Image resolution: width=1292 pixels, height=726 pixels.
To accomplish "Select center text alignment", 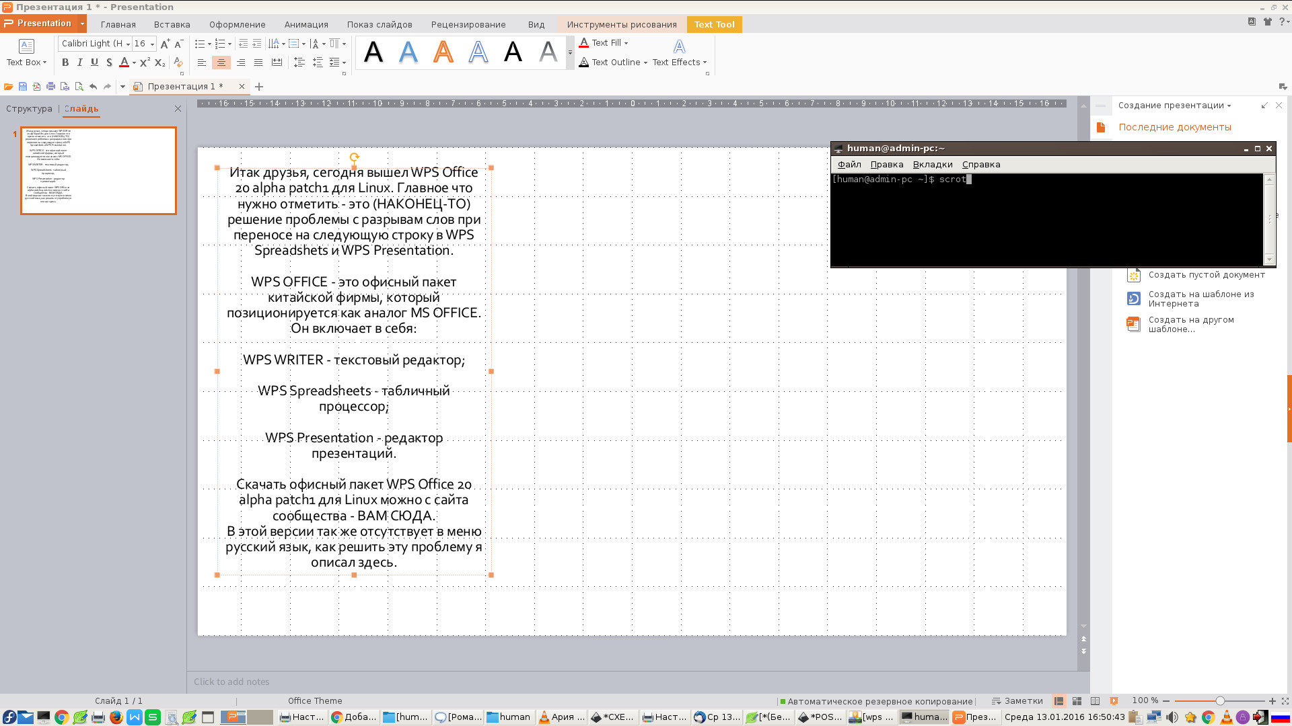I will pyautogui.click(x=221, y=63).
